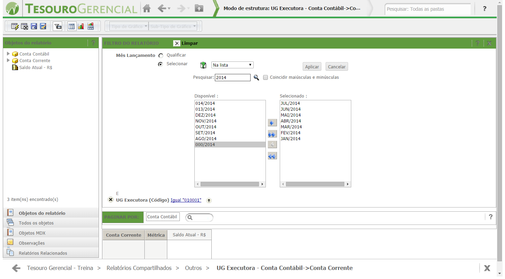505x279 pixels.
Task: Select JAN/2014 in the Selecionado list
Action: tap(315, 138)
